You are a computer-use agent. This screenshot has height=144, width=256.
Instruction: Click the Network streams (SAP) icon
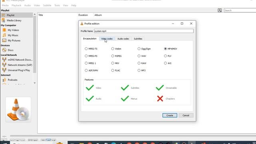[x=4, y=65]
